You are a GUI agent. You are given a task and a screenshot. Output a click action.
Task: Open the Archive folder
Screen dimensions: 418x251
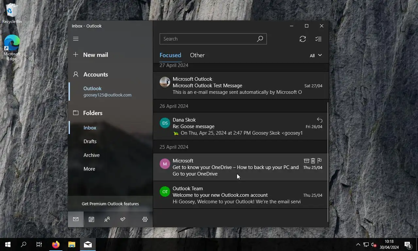tap(110, 155)
